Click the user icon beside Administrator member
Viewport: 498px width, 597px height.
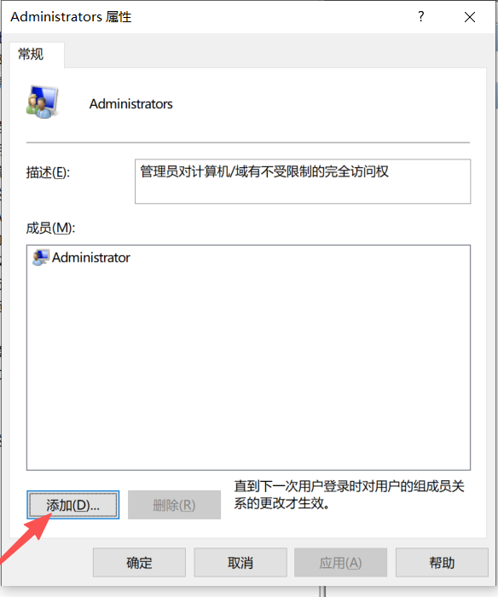(41, 258)
